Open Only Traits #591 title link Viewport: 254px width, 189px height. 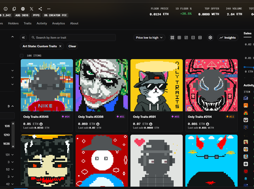pyautogui.click(x=144, y=117)
